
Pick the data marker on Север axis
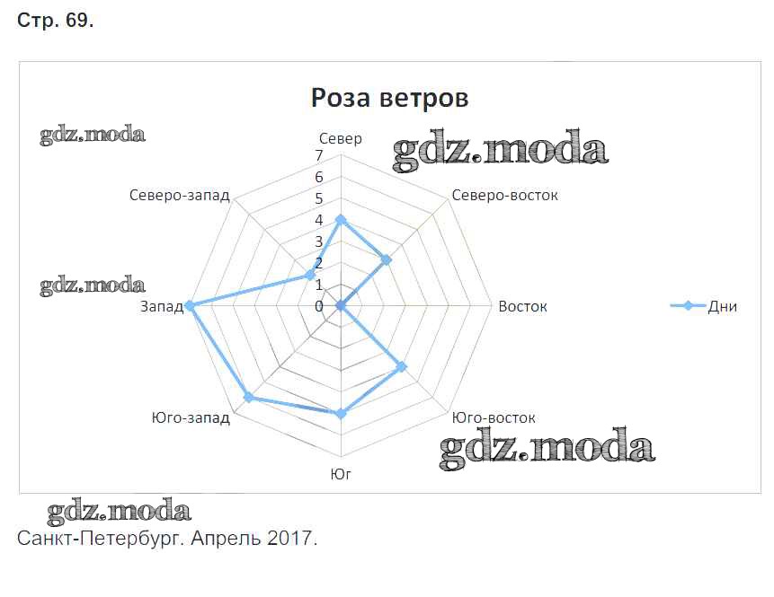tap(341, 220)
